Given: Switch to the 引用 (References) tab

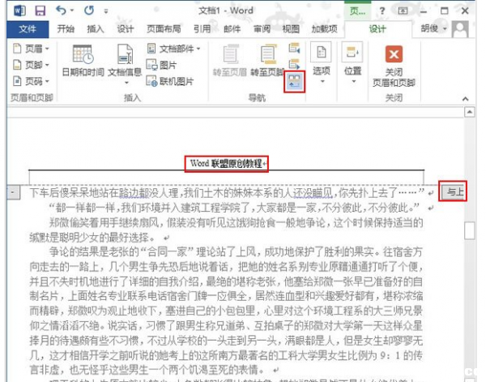Looking at the screenshot, I should [x=202, y=29].
